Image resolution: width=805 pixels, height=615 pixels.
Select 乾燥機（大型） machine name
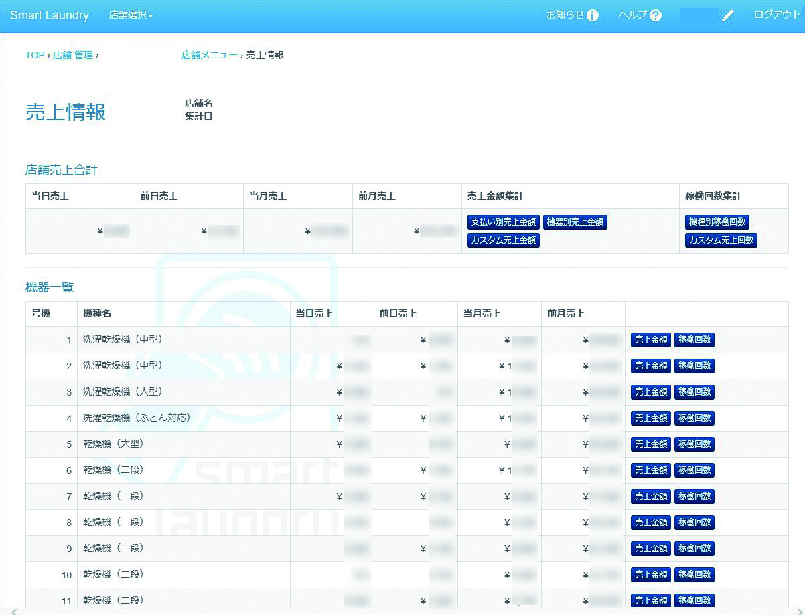[x=114, y=444]
